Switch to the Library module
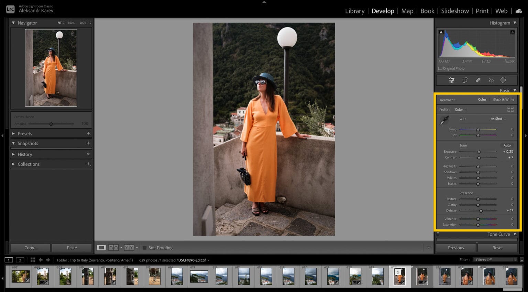Screen dimensions: 528x292 pyautogui.click(x=354, y=11)
